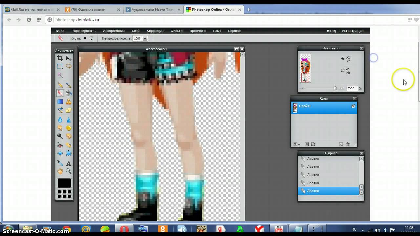The width and height of the screenshot is (420, 236).
Task: Click Журнал scrollbar up arrow
Action: coord(361,159)
